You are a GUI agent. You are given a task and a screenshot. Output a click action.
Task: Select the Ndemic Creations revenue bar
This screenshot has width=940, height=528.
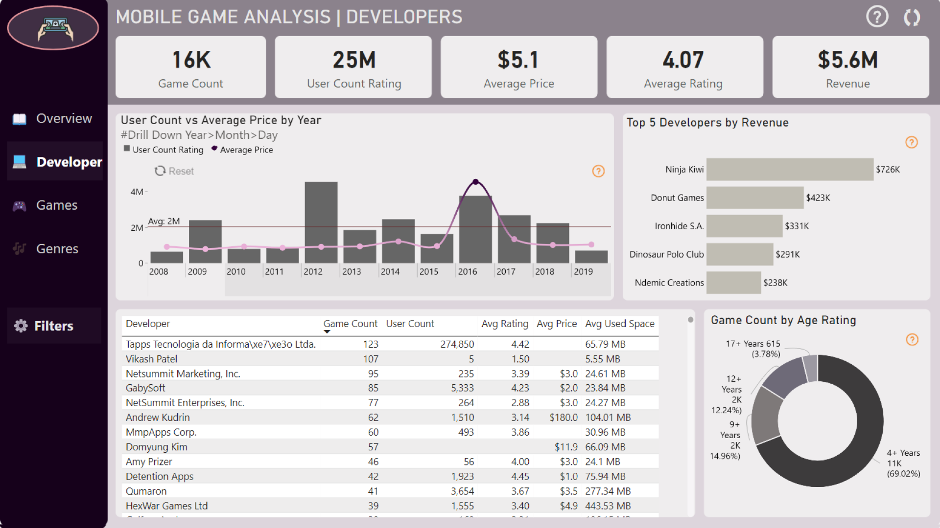coord(733,283)
